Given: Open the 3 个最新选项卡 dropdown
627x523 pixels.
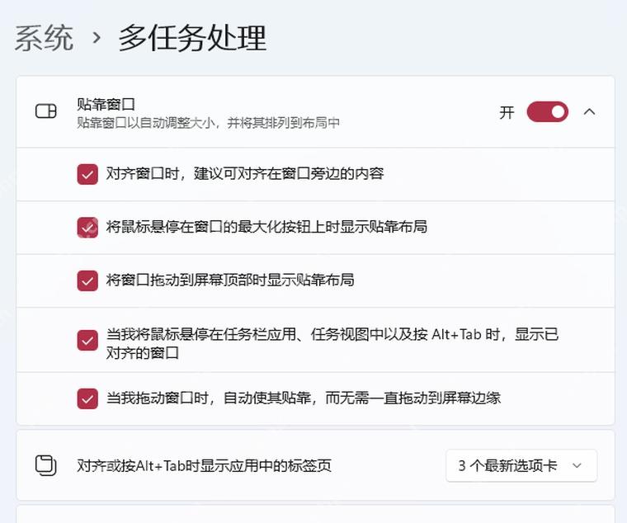Looking at the screenshot, I should [x=521, y=465].
